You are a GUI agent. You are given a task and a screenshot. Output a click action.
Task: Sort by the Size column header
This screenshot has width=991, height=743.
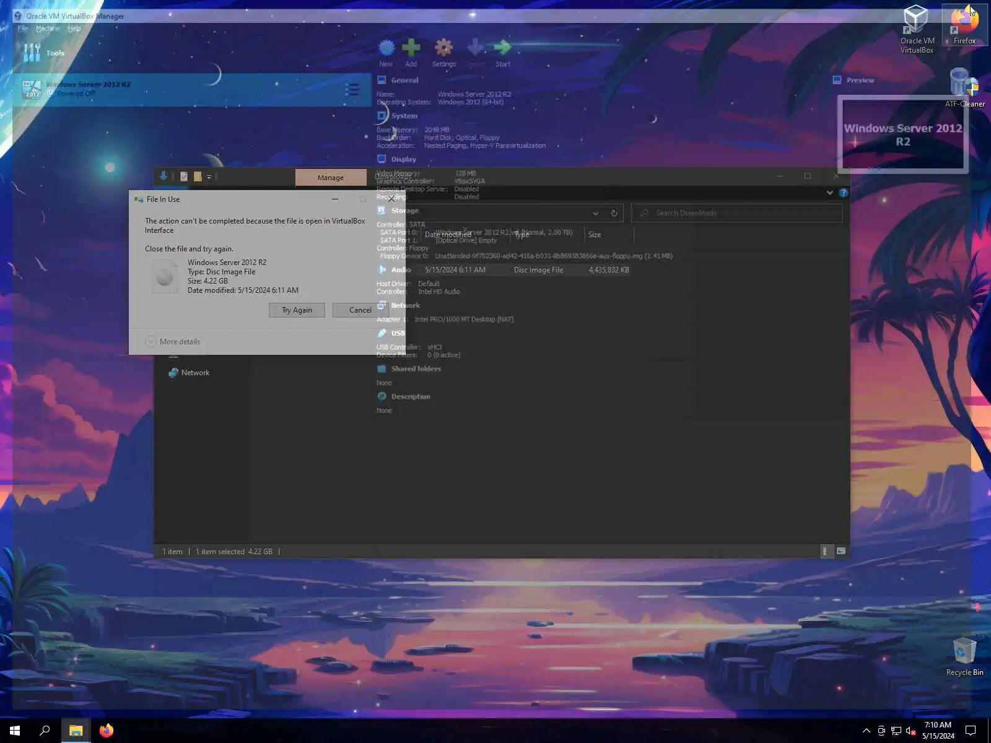click(609, 235)
